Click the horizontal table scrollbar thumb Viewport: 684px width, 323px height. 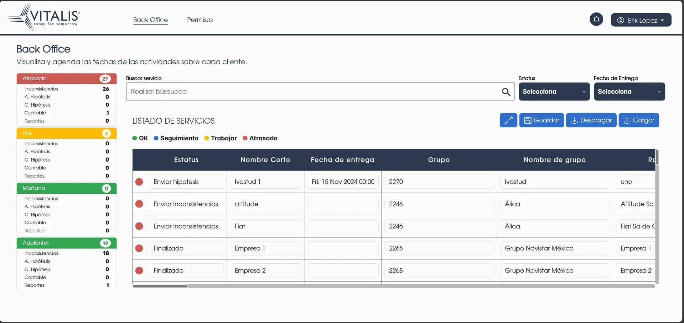160,286
